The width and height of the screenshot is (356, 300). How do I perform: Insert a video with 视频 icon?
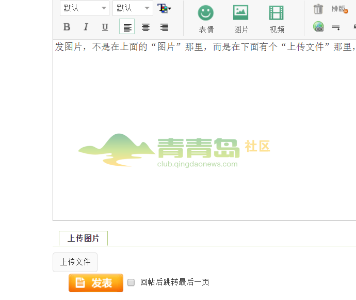277,19
